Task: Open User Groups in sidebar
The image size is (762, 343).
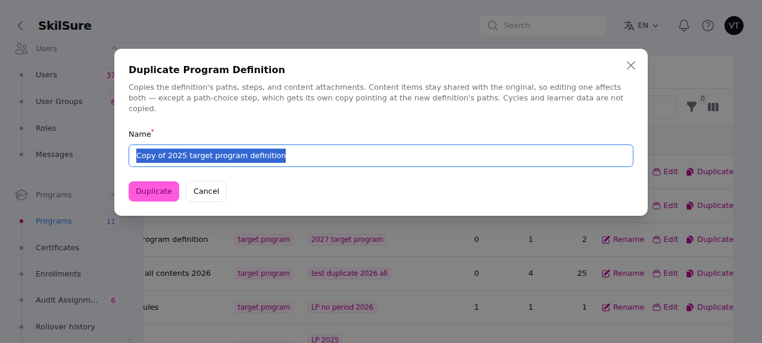Action: coord(59,102)
